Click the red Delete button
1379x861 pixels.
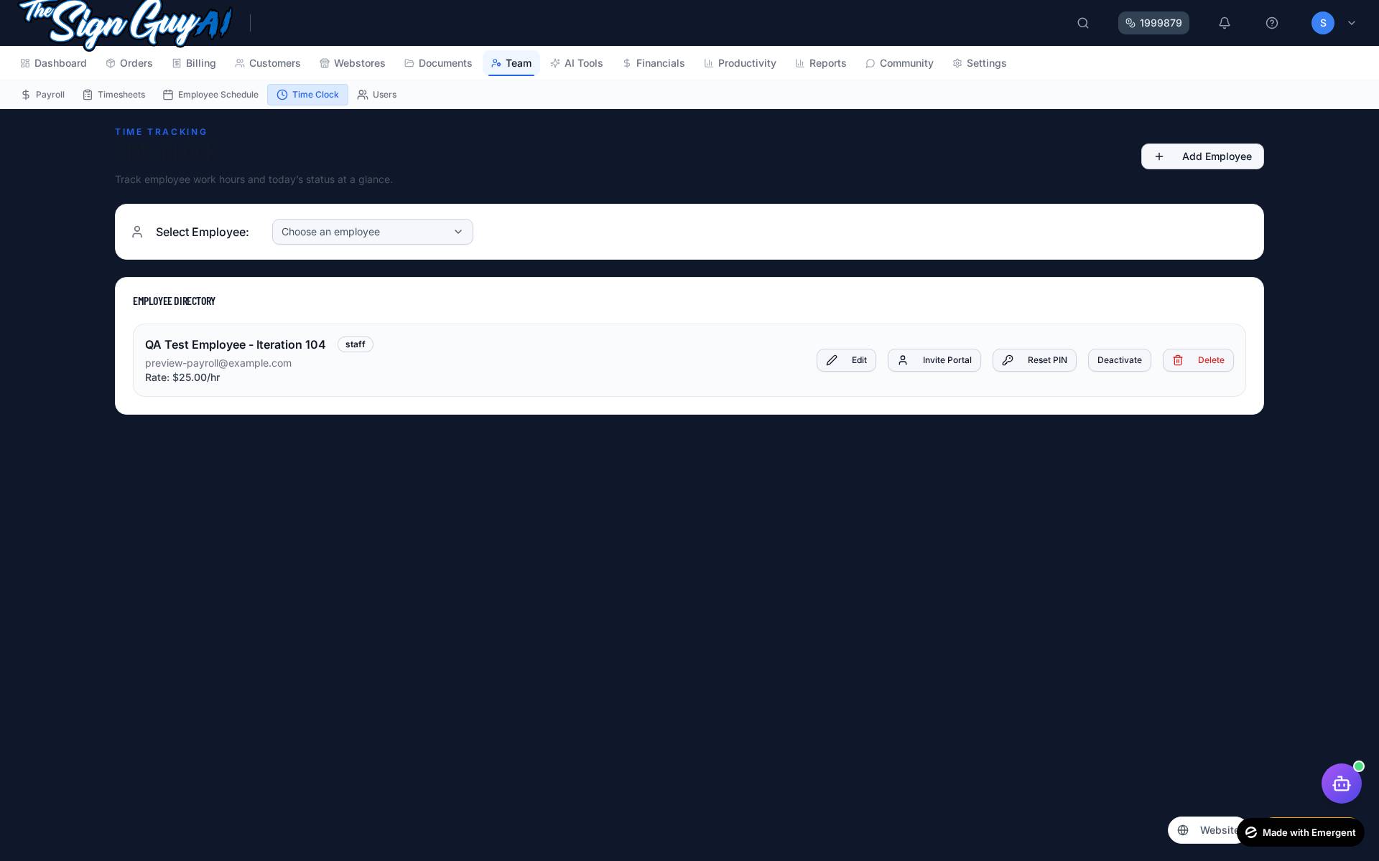coord(1198,360)
